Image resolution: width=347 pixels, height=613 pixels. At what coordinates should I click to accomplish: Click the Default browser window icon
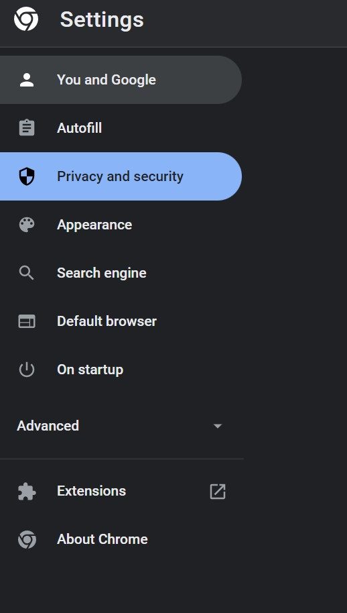pyautogui.click(x=27, y=321)
